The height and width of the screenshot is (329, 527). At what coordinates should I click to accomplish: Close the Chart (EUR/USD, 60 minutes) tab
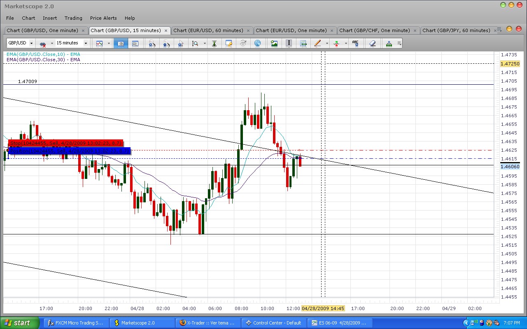[249, 30]
